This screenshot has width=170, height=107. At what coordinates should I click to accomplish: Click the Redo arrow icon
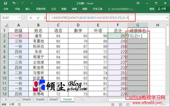click(x=23, y=3)
